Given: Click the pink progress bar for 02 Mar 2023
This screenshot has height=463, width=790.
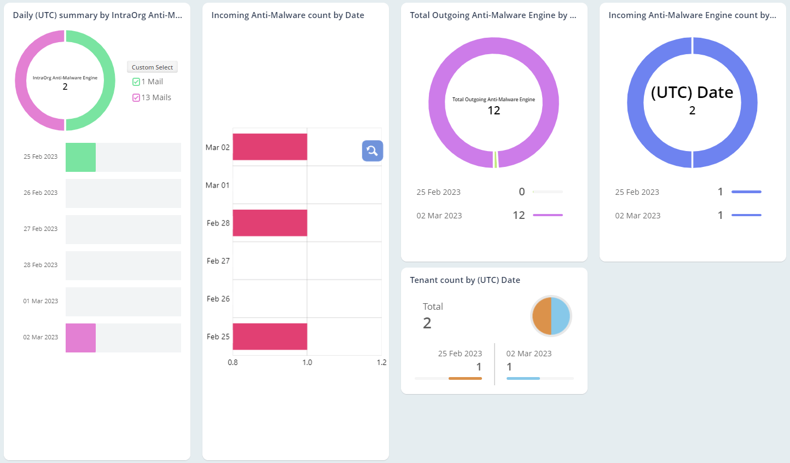Looking at the screenshot, I should point(80,338).
